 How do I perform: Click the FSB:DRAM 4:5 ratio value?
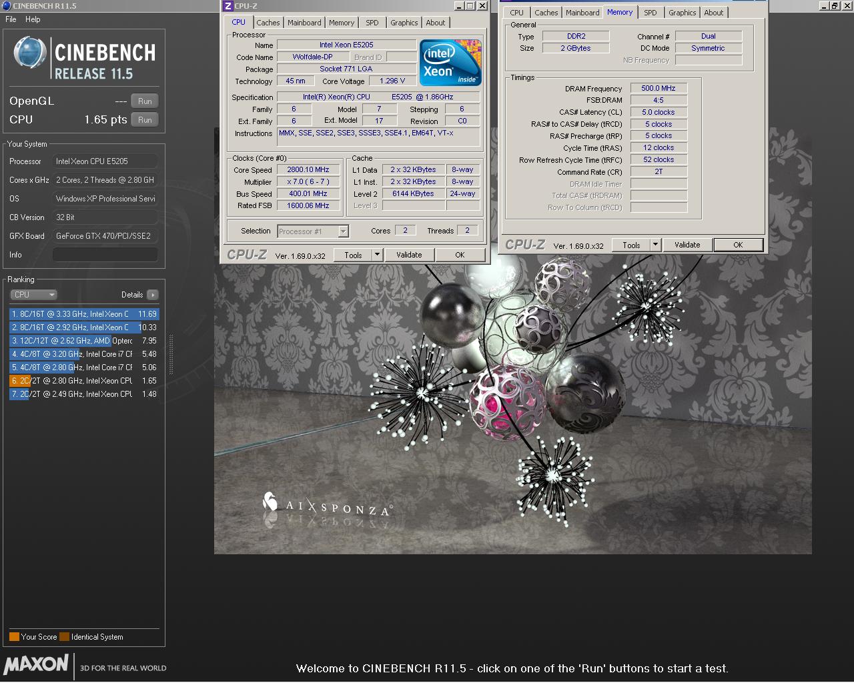659,100
